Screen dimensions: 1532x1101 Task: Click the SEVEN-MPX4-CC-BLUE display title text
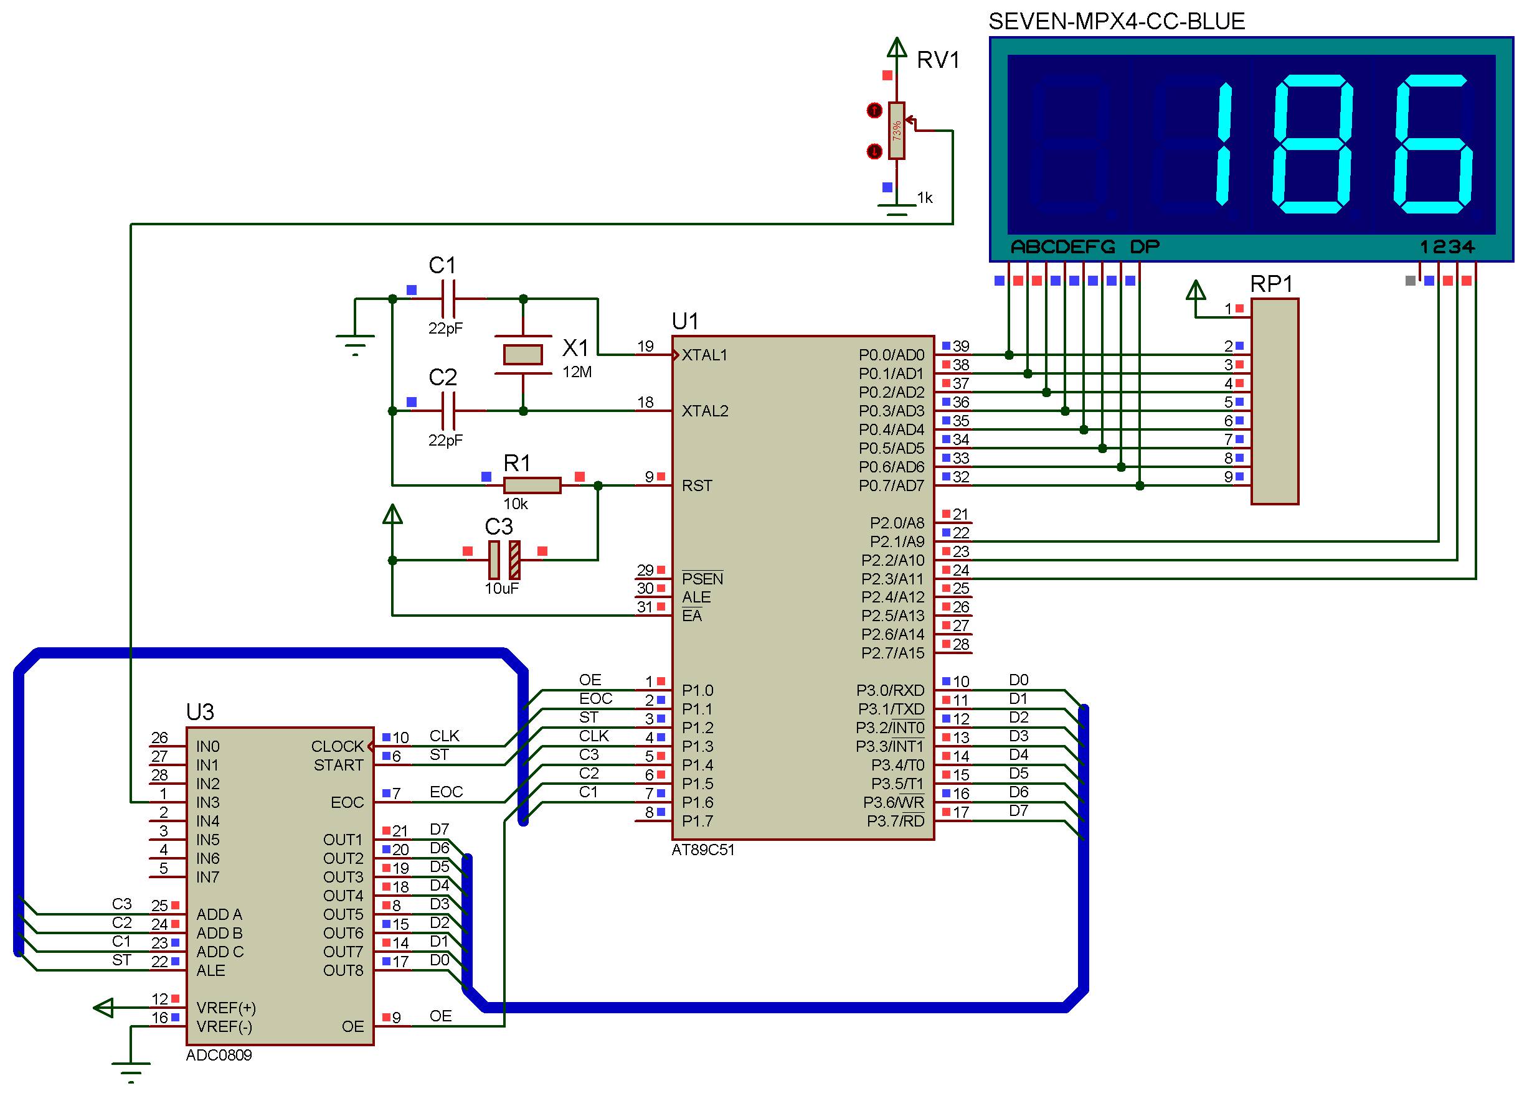click(1116, 22)
